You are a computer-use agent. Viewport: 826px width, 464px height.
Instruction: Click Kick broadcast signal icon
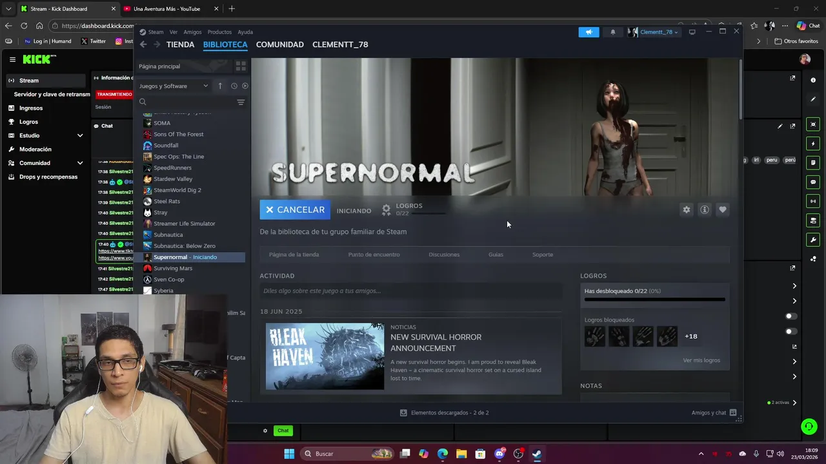click(813, 201)
